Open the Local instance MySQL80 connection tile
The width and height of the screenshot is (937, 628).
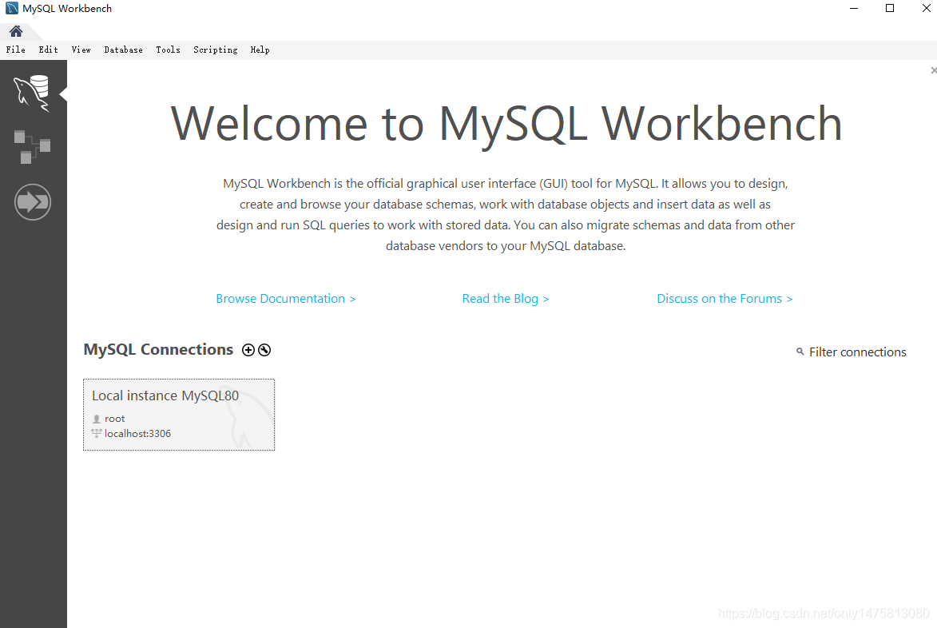[179, 415]
